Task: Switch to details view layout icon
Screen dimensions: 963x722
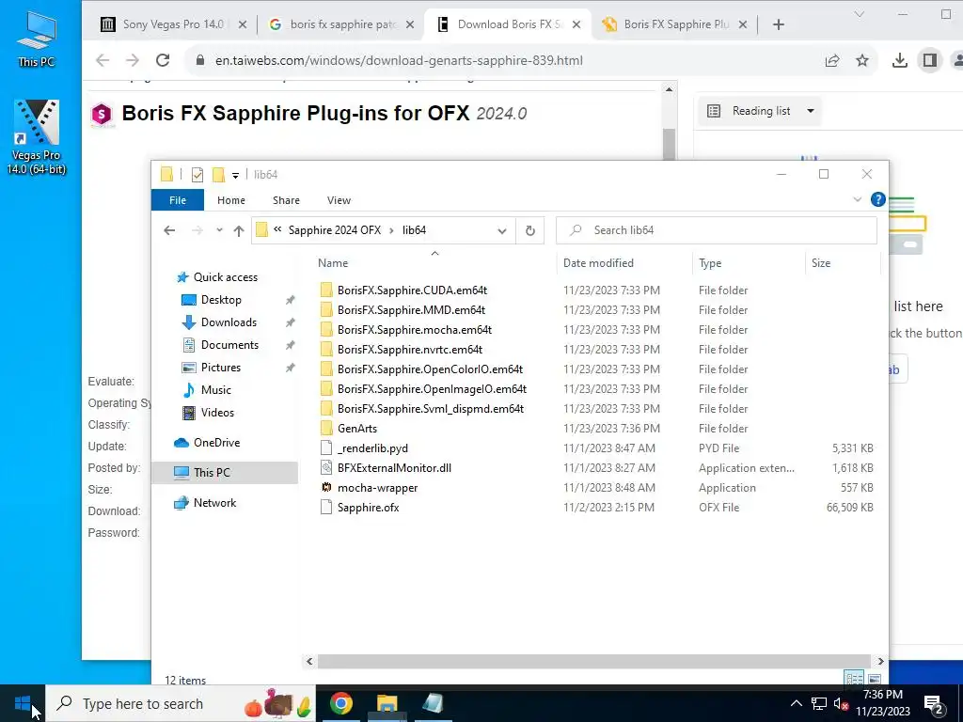Action: [x=854, y=679]
